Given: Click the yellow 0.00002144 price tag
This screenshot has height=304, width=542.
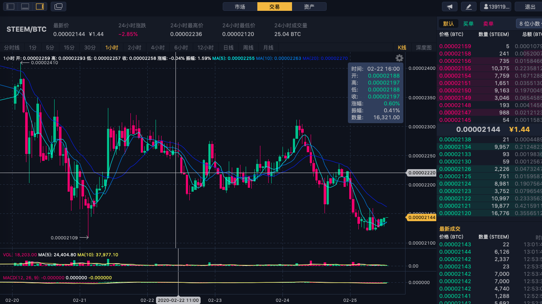Looking at the screenshot, I should point(421,217).
